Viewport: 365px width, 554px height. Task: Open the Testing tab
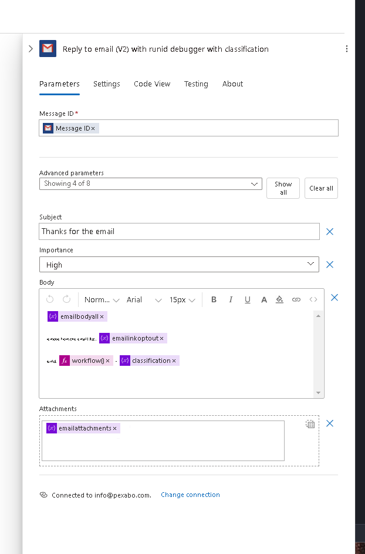pos(196,84)
